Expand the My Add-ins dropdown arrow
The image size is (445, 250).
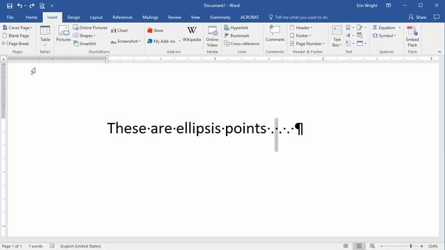pyautogui.click(x=179, y=42)
